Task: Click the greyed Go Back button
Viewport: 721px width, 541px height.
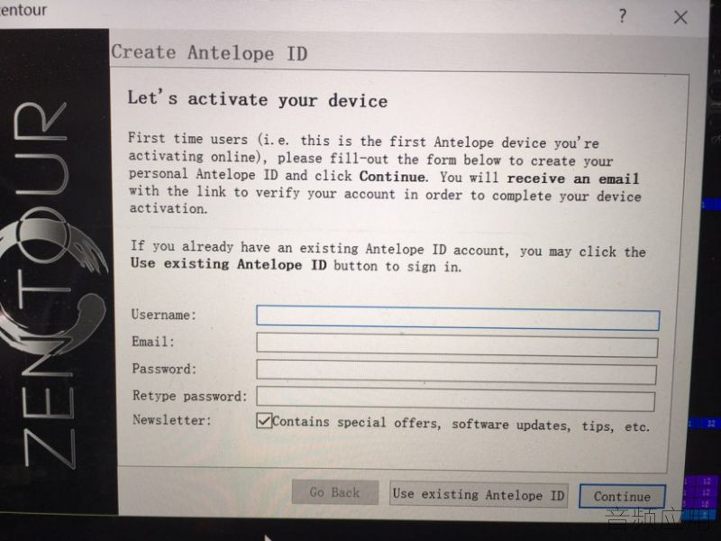Action: [x=334, y=492]
